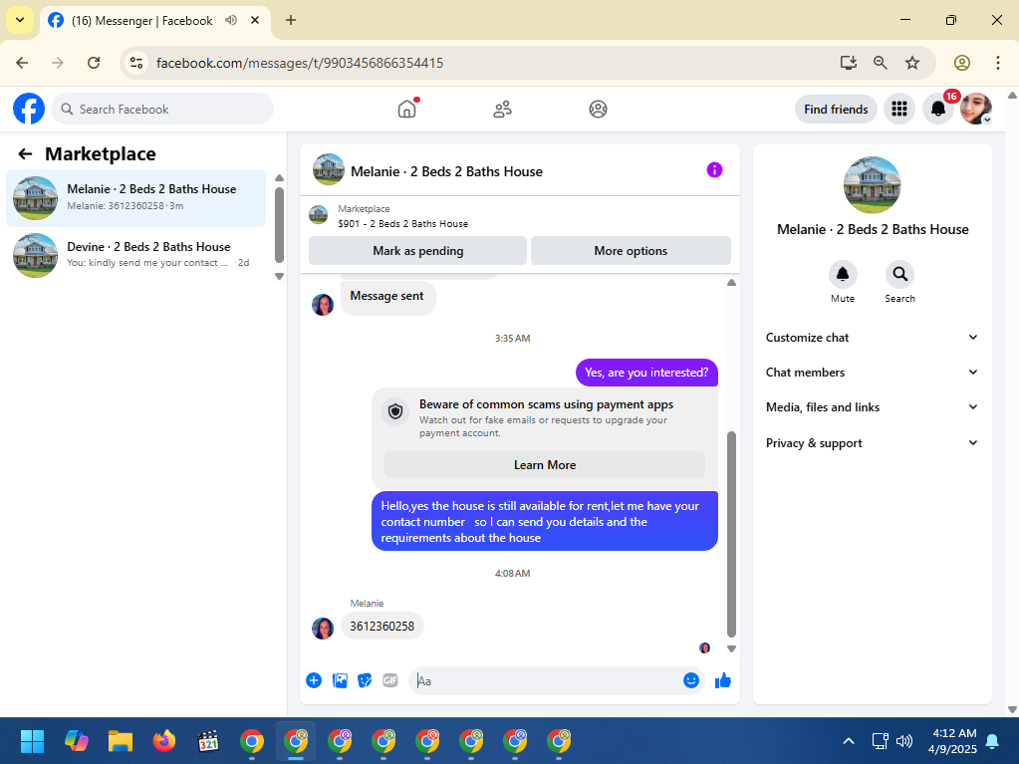
Task: Open the install app icon in the address bar
Action: (848, 63)
